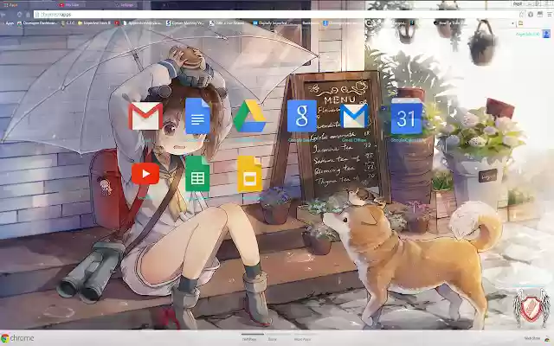Open the bookmark with the blue S icon
554x346 pixels.
point(185,23)
